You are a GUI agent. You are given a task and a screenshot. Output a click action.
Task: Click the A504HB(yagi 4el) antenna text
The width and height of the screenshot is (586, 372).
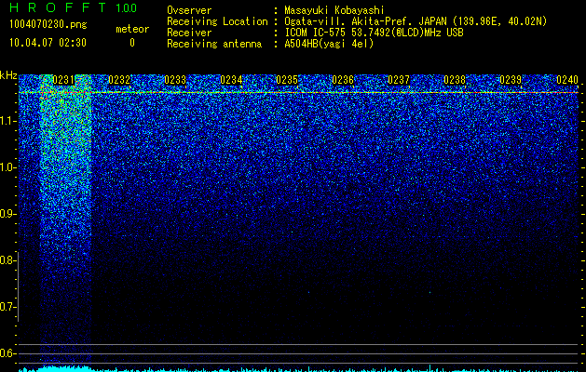tap(329, 44)
